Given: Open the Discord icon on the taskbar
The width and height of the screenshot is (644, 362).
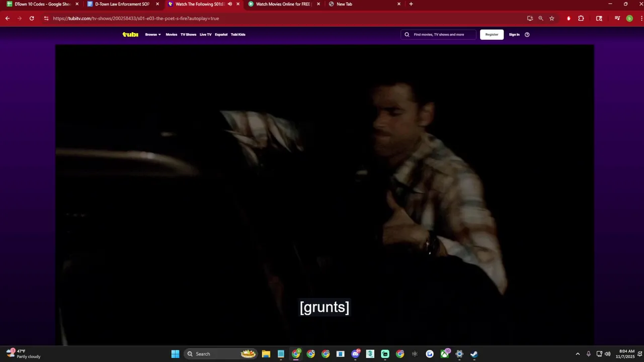Looking at the screenshot, I should coord(356,354).
